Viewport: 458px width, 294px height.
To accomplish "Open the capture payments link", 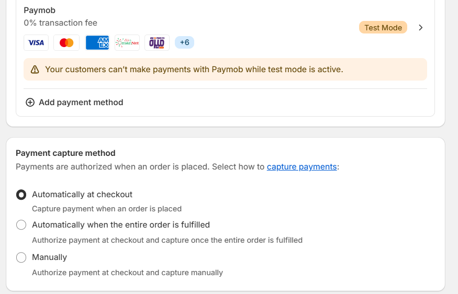I will pyautogui.click(x=301, y=167).
